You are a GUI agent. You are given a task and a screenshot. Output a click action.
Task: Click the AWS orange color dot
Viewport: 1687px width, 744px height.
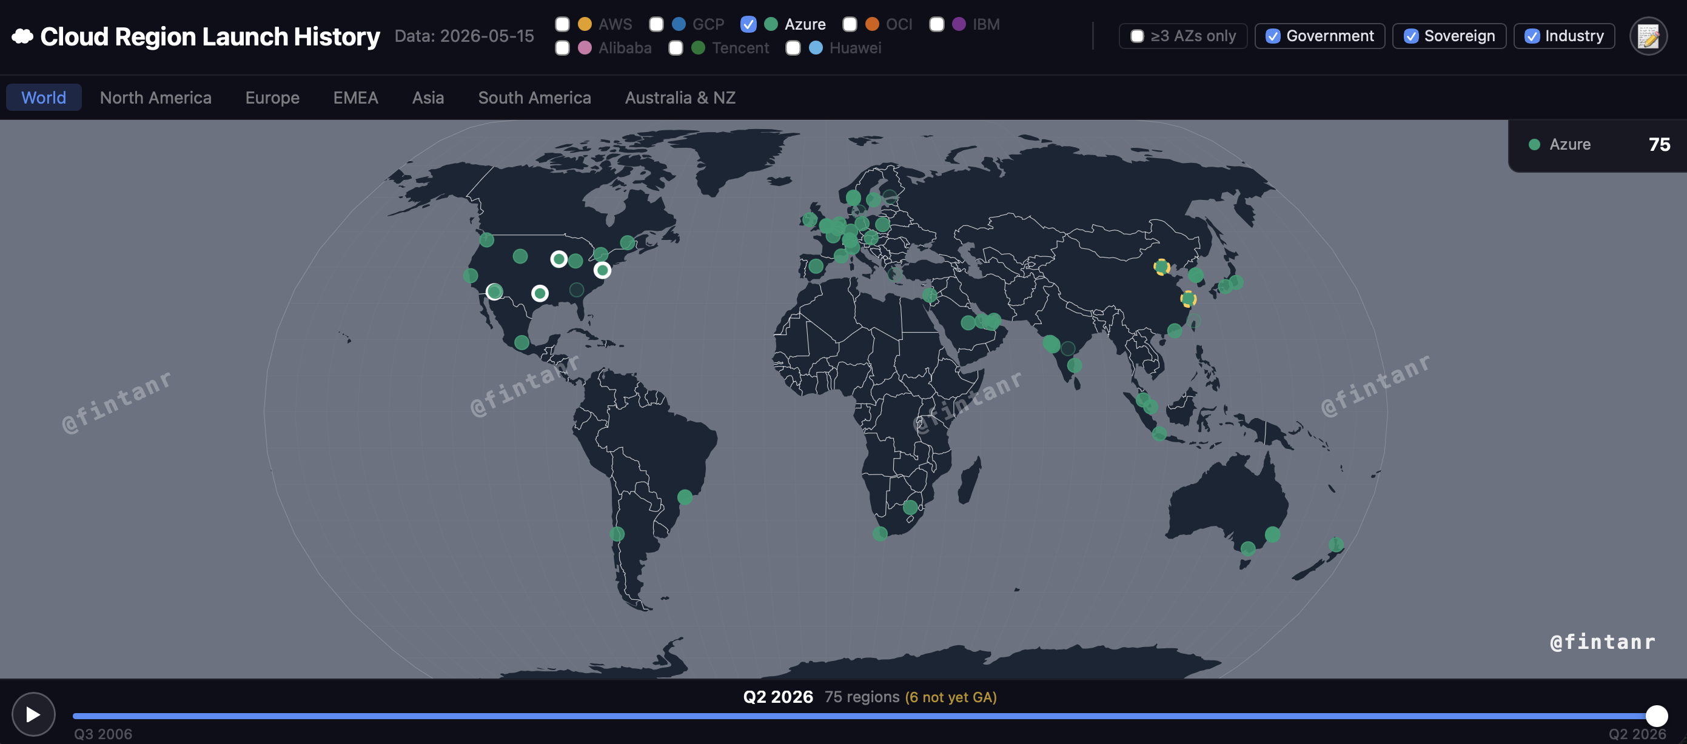point(585,24)
